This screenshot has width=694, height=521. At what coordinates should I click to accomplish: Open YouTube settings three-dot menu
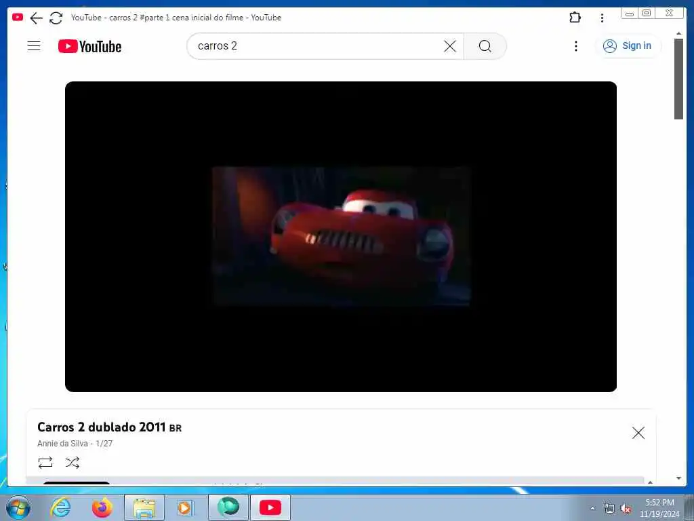coord(576,46)
